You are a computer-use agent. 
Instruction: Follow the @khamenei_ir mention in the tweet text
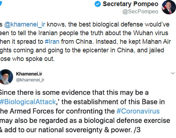25,25
